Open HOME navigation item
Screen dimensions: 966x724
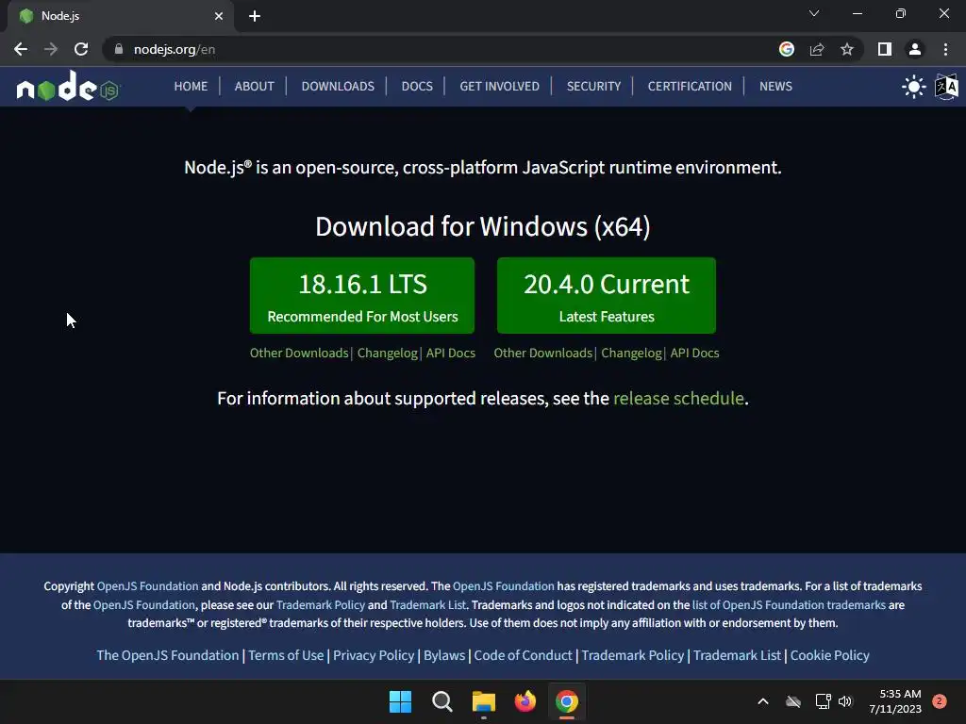point(191,86)
